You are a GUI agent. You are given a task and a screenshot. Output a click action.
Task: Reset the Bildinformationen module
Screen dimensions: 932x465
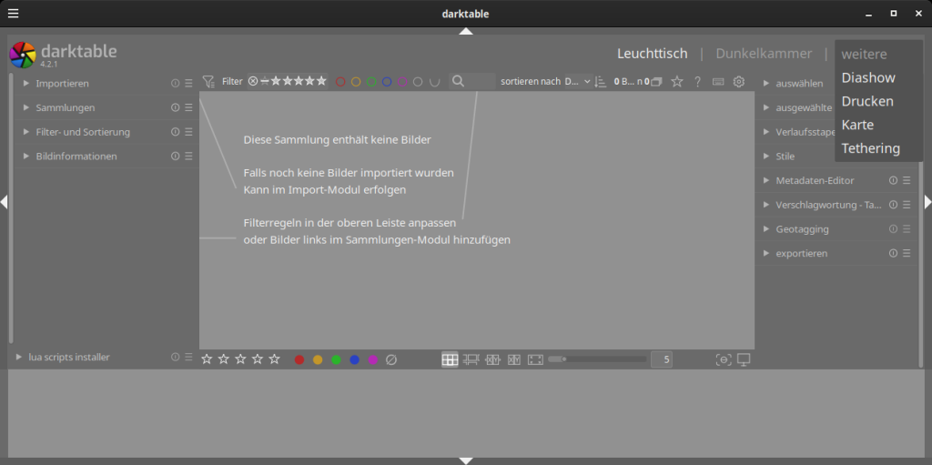pos(176,157)
